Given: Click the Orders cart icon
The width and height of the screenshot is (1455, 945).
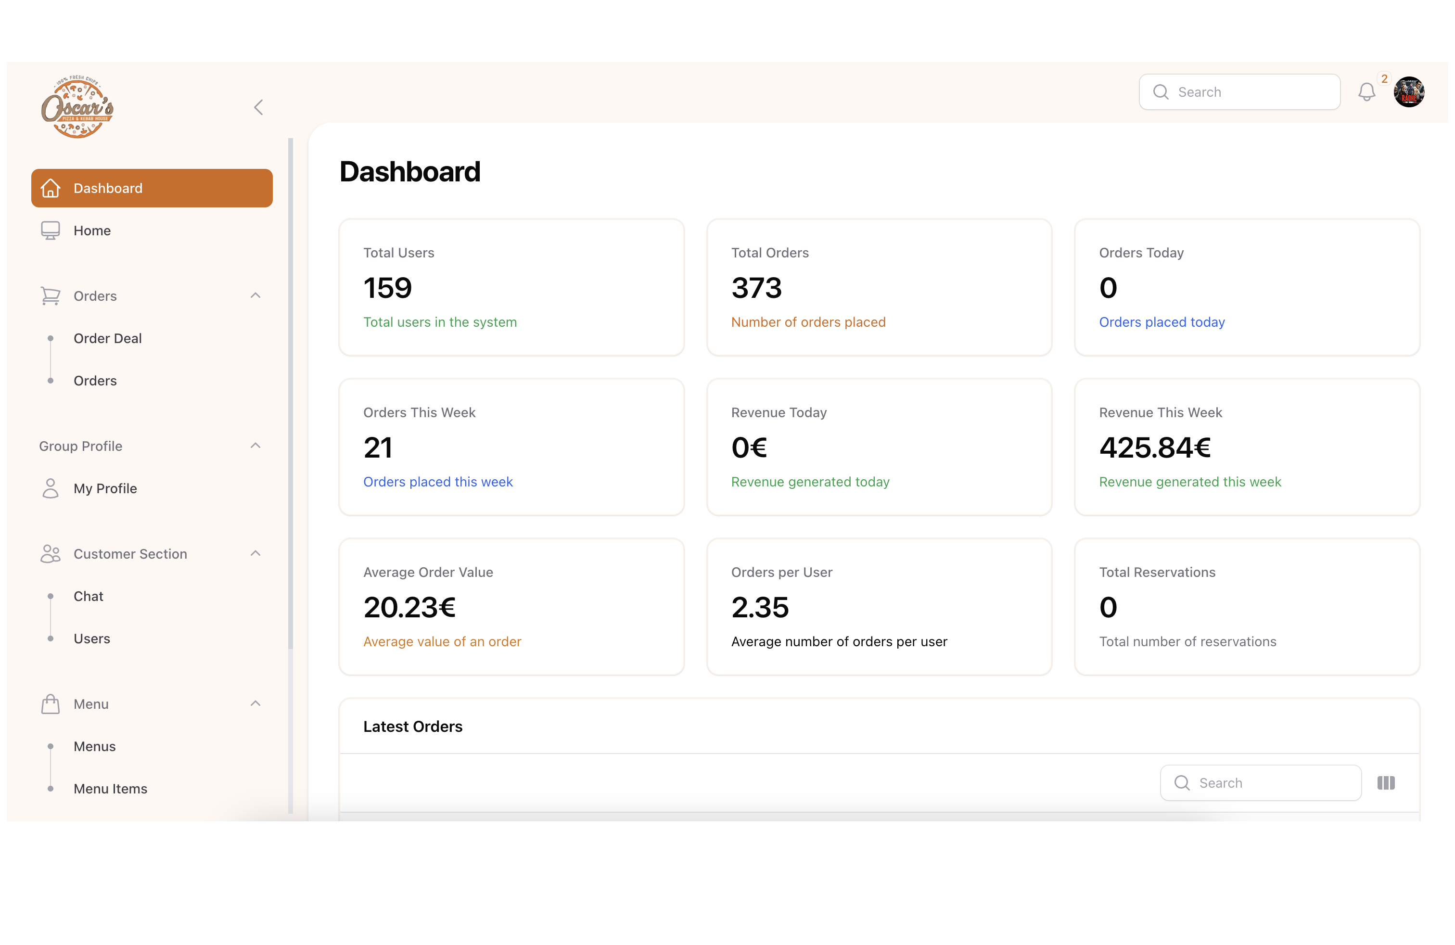Looking at the screenshot, I should click(x=51, y=296).
